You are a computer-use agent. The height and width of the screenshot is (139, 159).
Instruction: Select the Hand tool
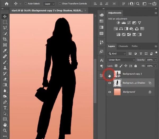point(5,125)
